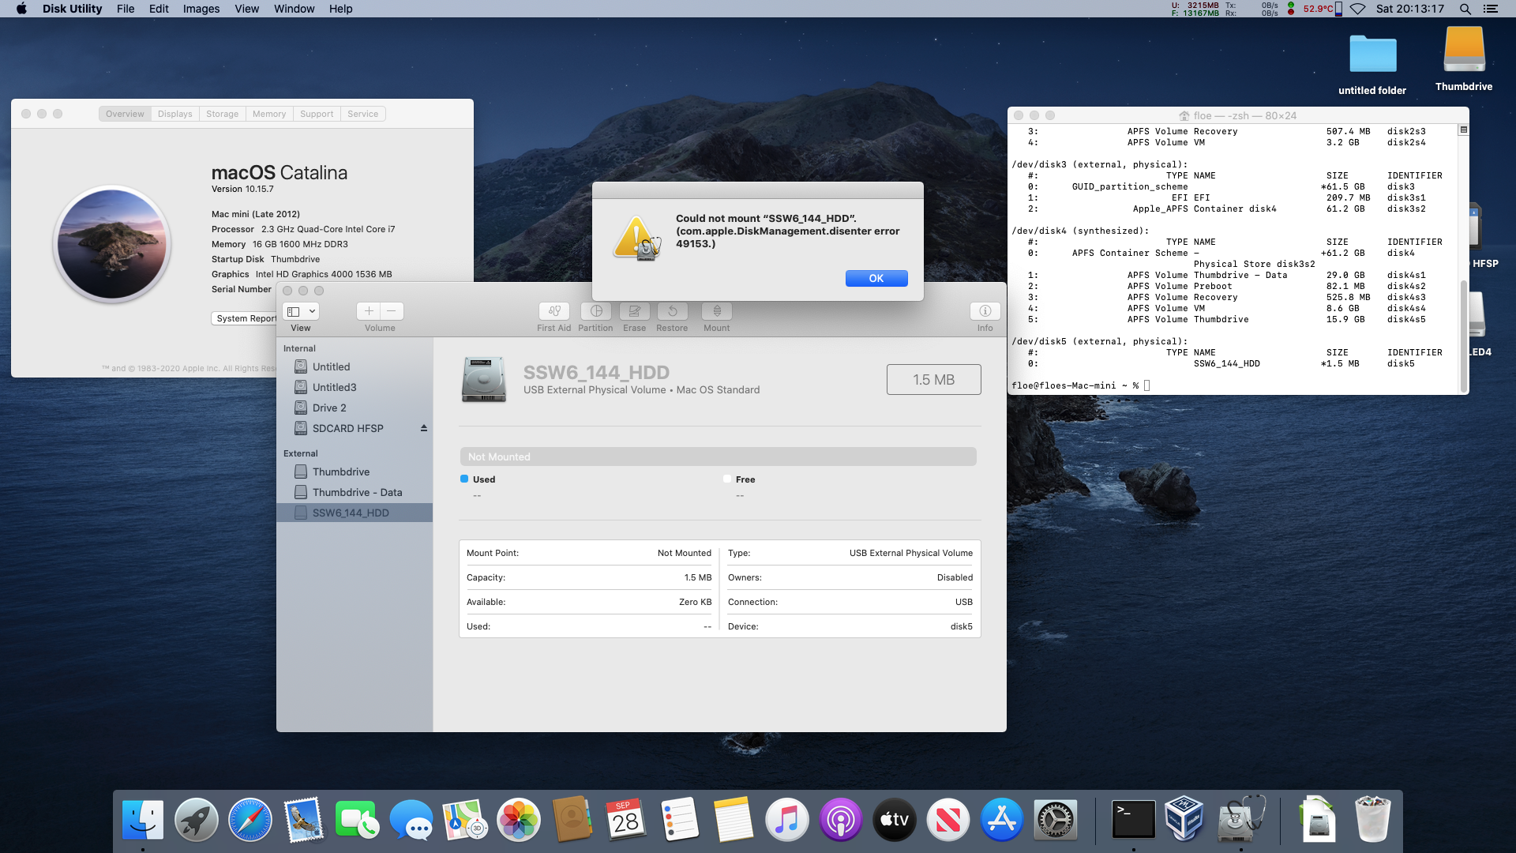Open the Images menu

click(x=201, y=9)
